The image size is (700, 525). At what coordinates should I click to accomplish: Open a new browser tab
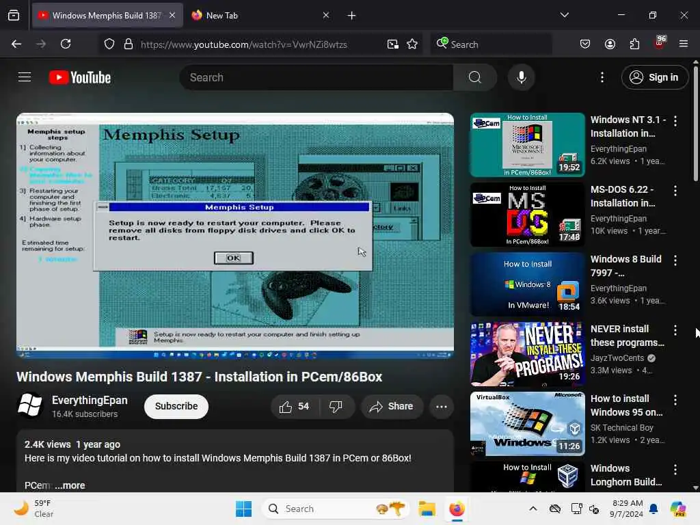352,16
